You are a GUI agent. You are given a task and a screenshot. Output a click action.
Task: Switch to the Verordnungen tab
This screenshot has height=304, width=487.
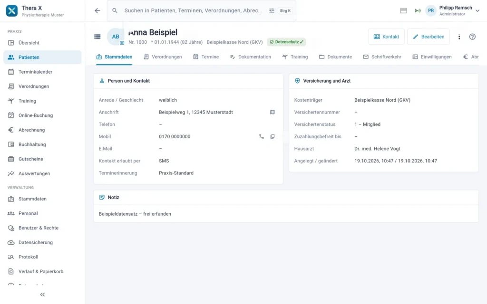click(x=163, y=57)
